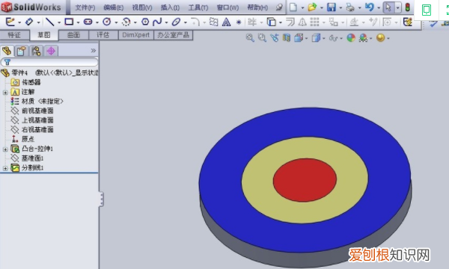Switch to the 曲面 tab
Viewport: 449px width, 269px height.
click(x=73, y=35)
